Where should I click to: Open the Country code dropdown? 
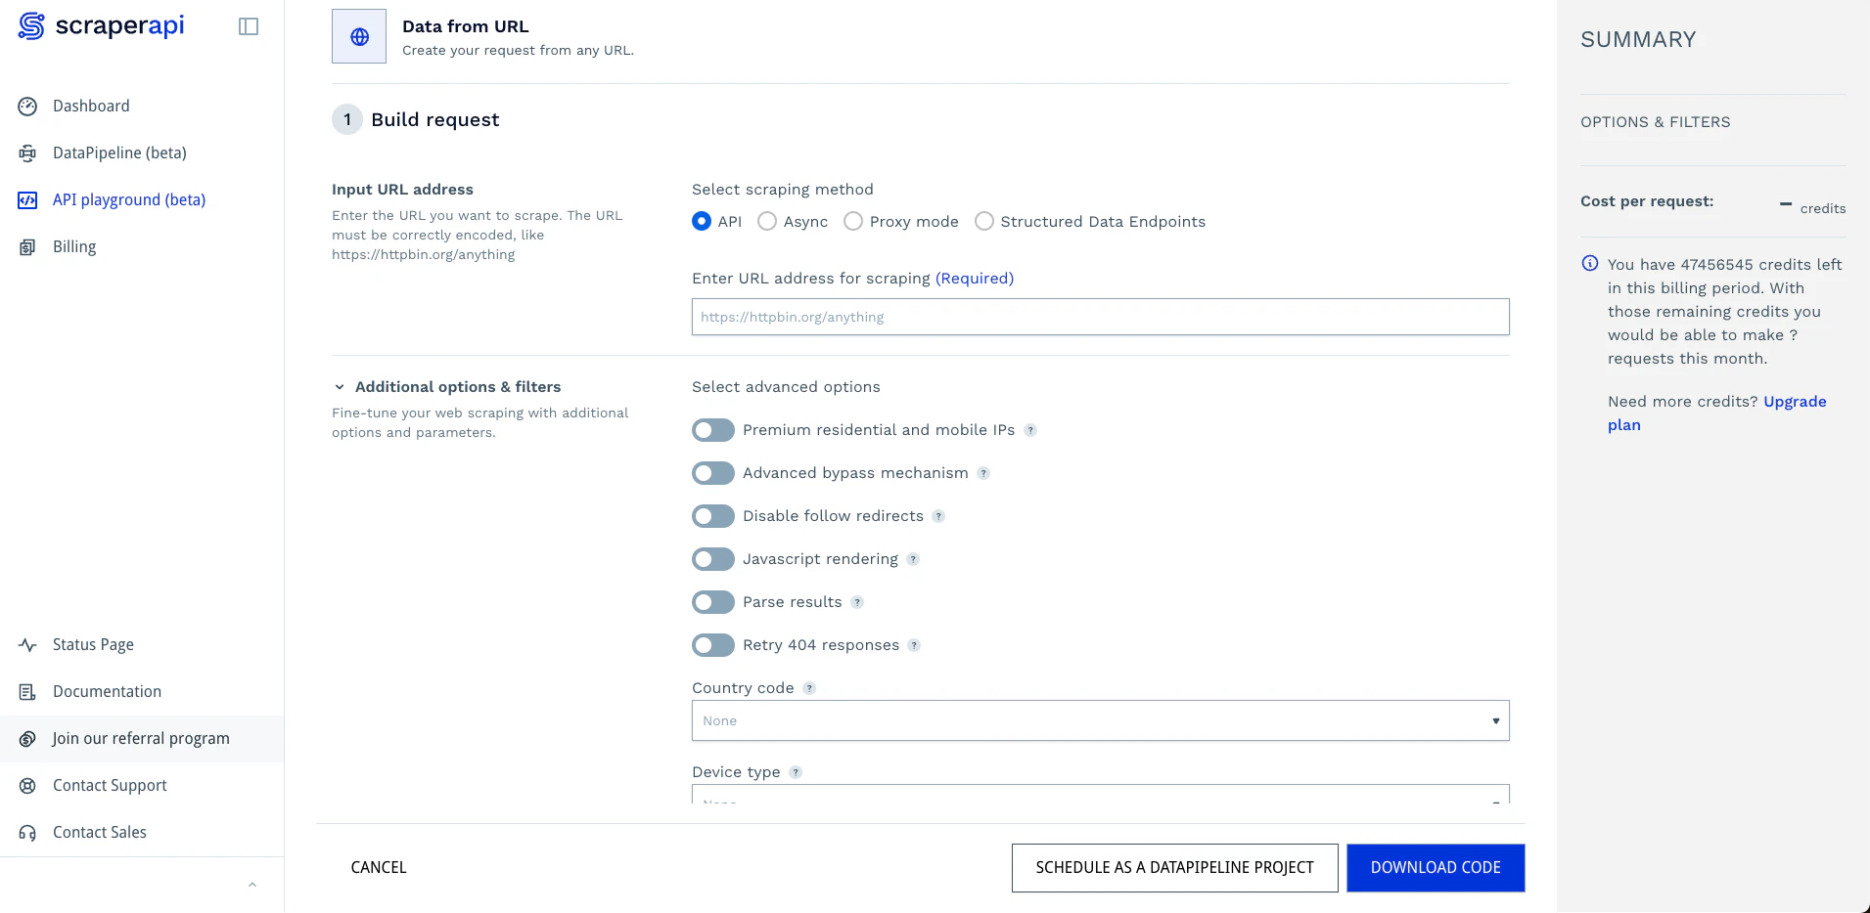point(1100,720)
